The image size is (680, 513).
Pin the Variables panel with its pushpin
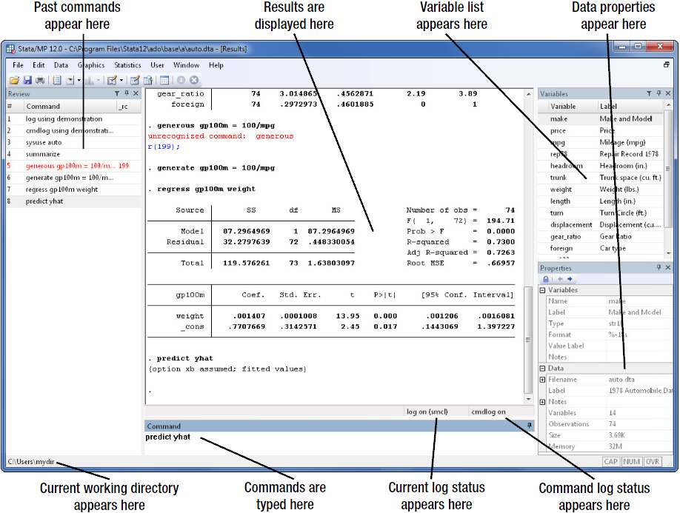(x=659, y=93)
